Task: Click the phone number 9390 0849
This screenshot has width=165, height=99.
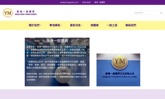Action: [x=86, y=2]
